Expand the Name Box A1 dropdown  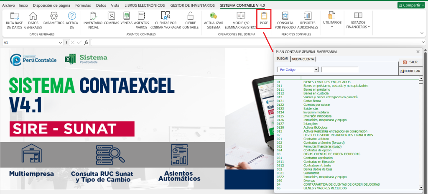coord(61,43)
